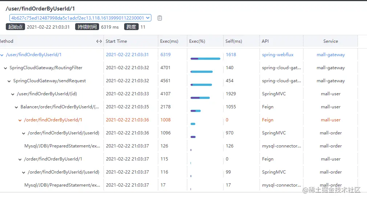The height and width of the screenshot is (200, 367).
Task: Click exec bar for 4107 ms row
Action: [x=200, y=98]
